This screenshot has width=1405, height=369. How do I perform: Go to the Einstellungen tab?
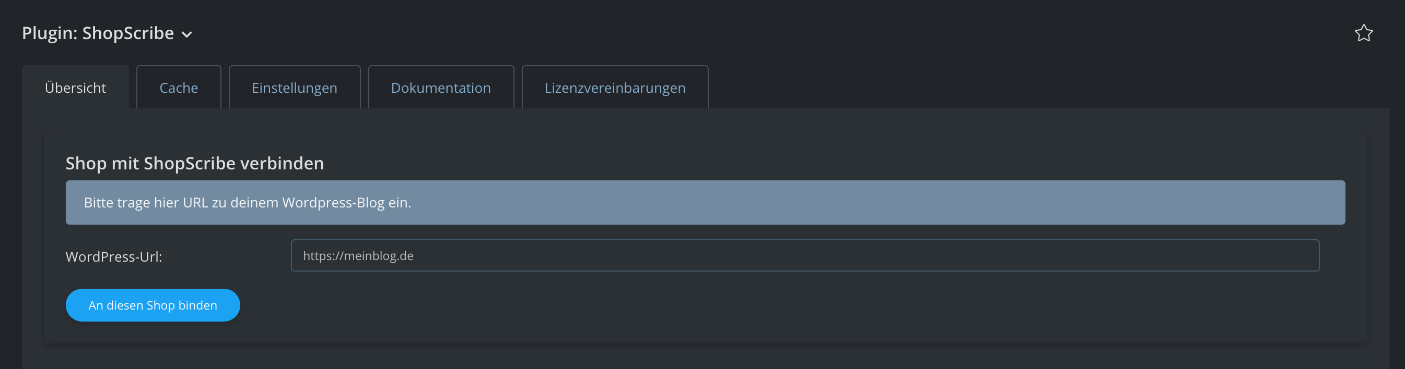[294, 88]
